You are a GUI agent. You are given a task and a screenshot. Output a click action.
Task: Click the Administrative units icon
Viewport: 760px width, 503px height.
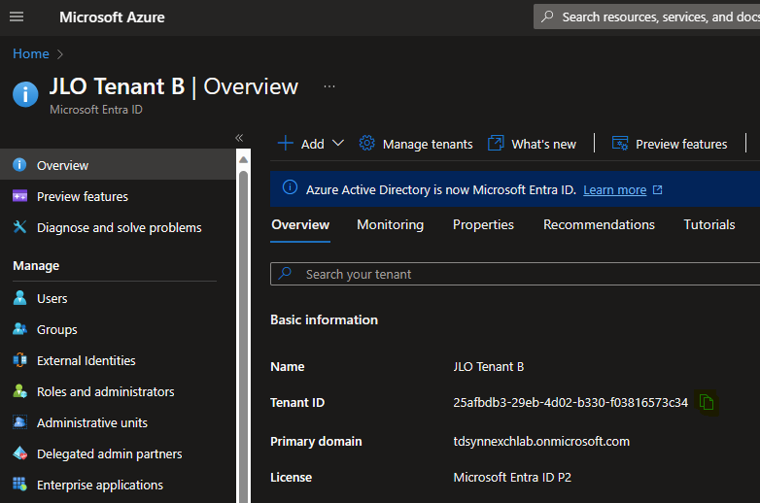(19, 421)
